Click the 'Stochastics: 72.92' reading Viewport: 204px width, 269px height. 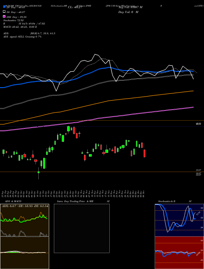click(x=13, y=20)
